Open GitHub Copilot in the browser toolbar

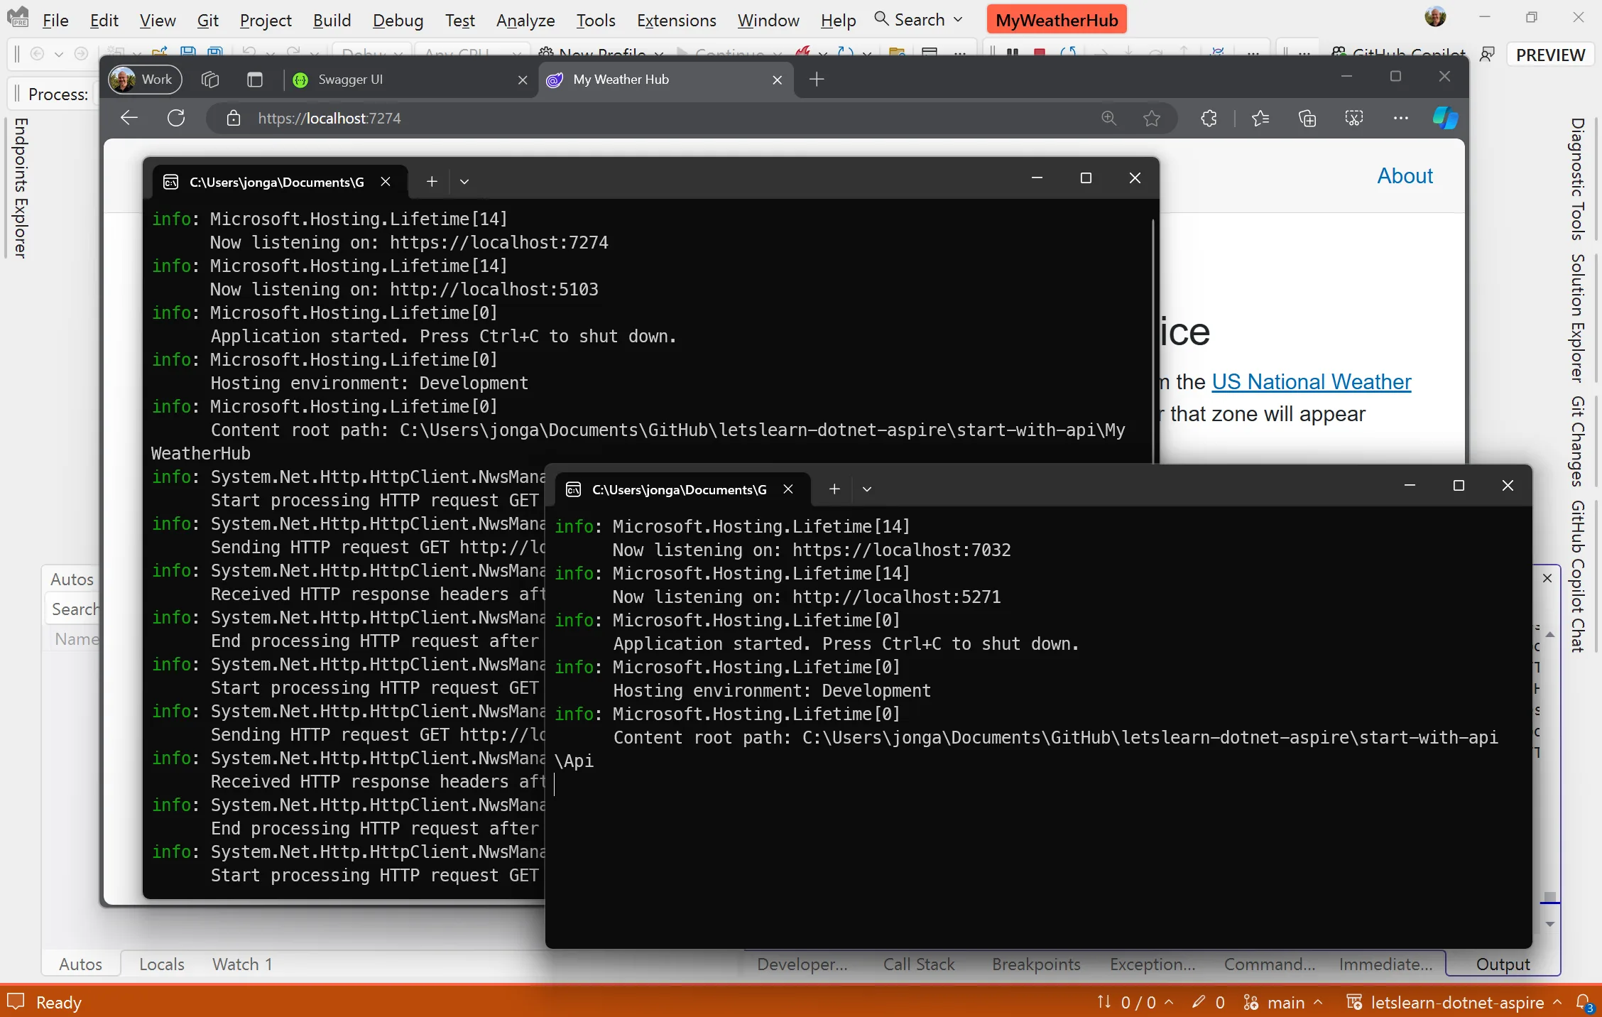(x=1445, y=118)
